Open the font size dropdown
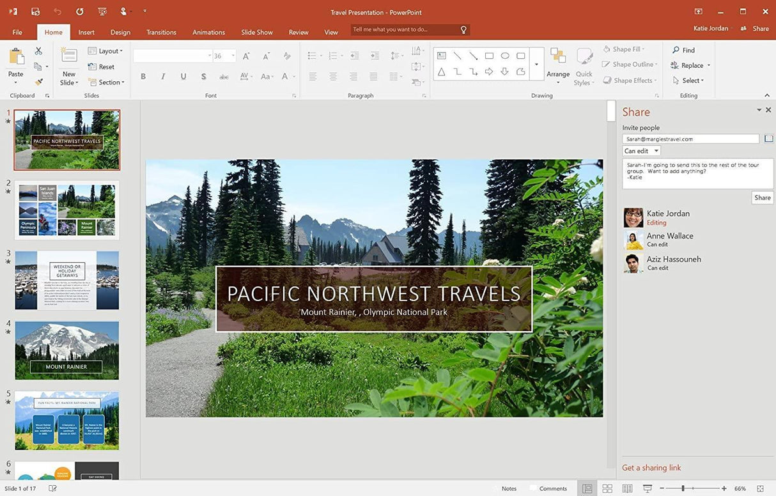 coord(231,56)
